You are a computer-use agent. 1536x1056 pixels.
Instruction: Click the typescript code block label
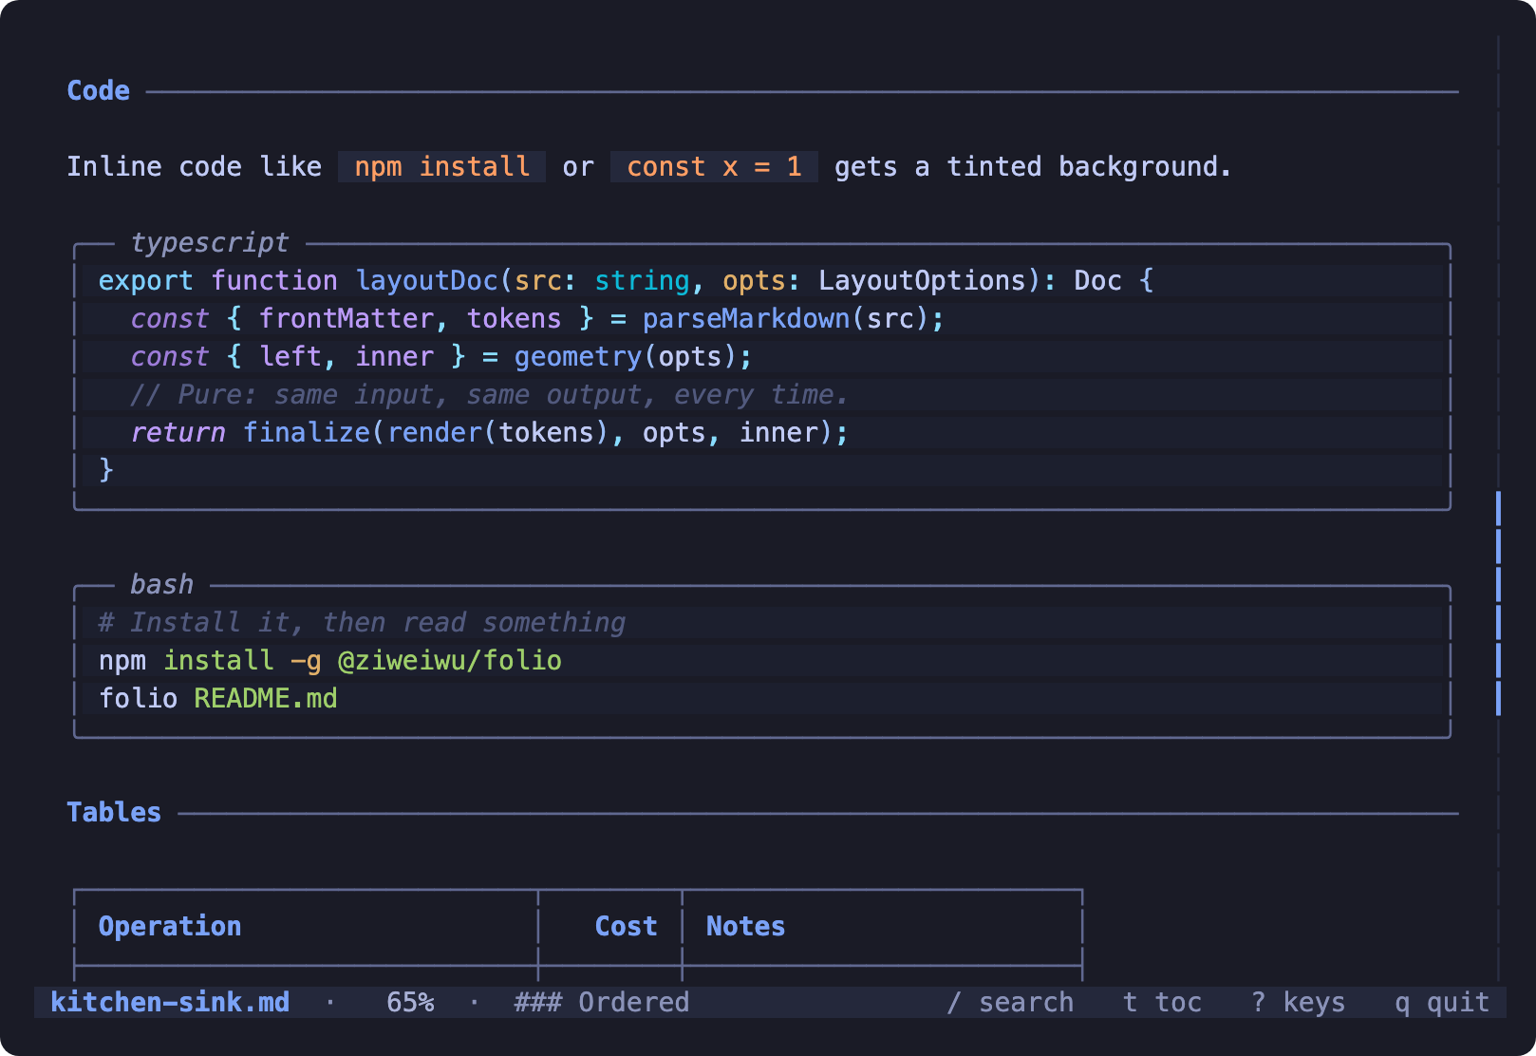click(210, 243)
